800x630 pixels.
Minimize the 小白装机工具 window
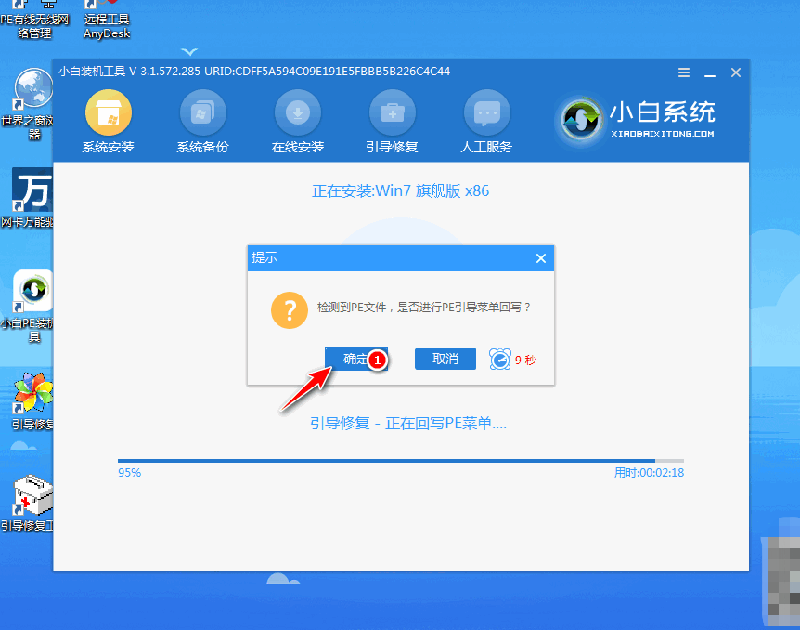pyautogui.click(x=710, y=73)
